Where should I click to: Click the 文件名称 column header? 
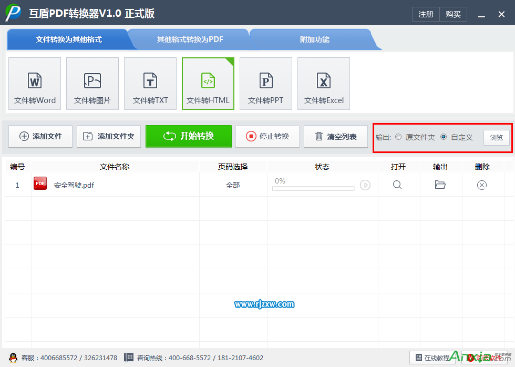tap(115, 167)
